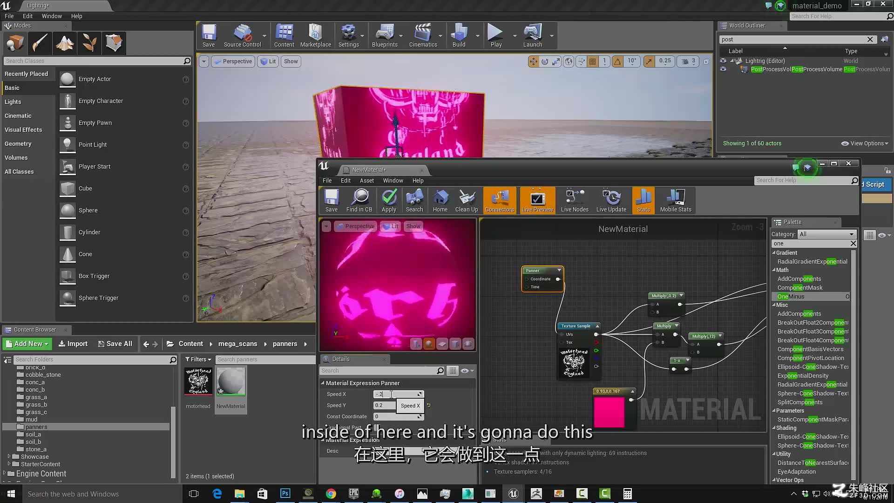Toggle rotation snapping in main viewport
The height and width of the screenshot is (503, 894).
[x=617, y=61]
